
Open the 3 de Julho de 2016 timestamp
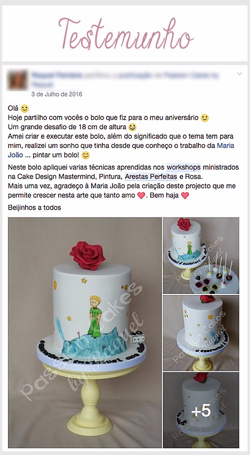(x=57, y=94)
